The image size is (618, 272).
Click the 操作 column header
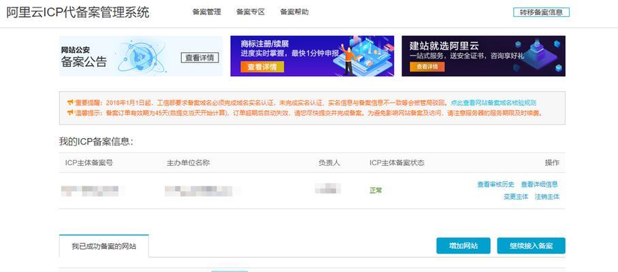coord(552,163)
